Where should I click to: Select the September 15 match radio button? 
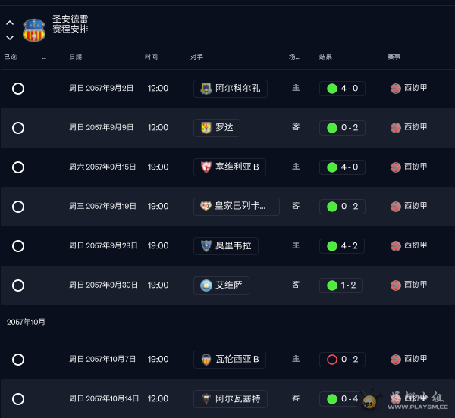(x=18, y=167)
